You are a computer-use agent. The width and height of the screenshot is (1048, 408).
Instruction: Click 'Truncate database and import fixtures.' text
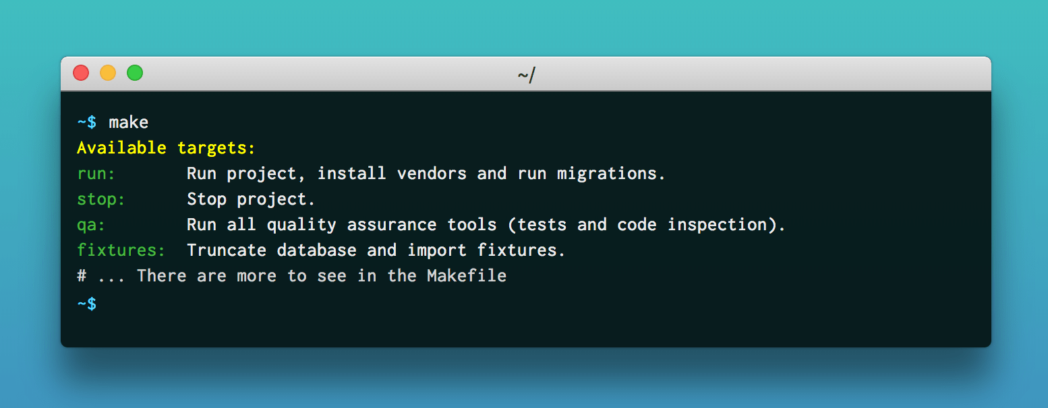click(x=376, y=250)
